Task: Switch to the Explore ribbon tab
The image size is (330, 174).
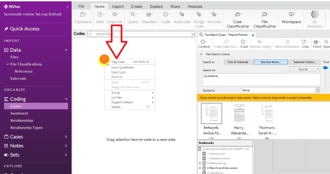Action: pyautogui.click(x=156, y=6)
